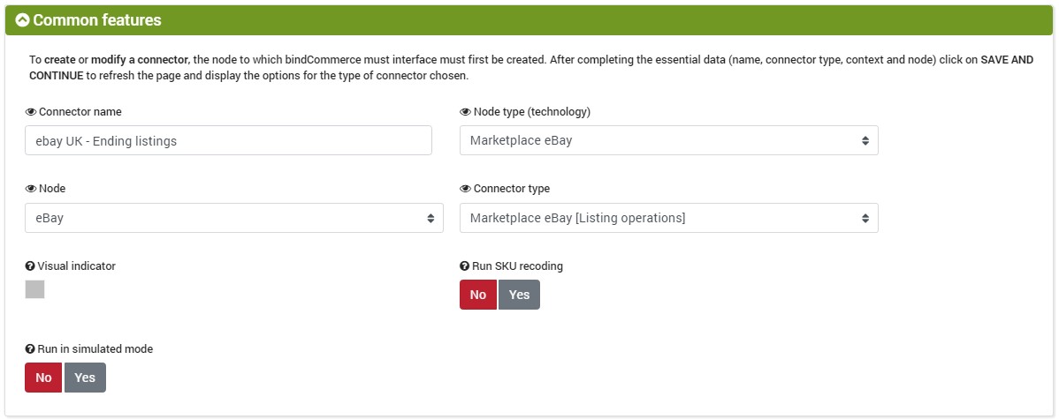Edit the Connector name input field
Image resolution: width=1059 pixels, height=419 pixels.
coord(228,140)
